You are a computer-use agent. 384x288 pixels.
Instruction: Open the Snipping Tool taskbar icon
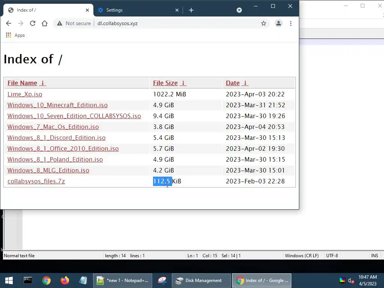pyautogui.click(x=162, y=280)
